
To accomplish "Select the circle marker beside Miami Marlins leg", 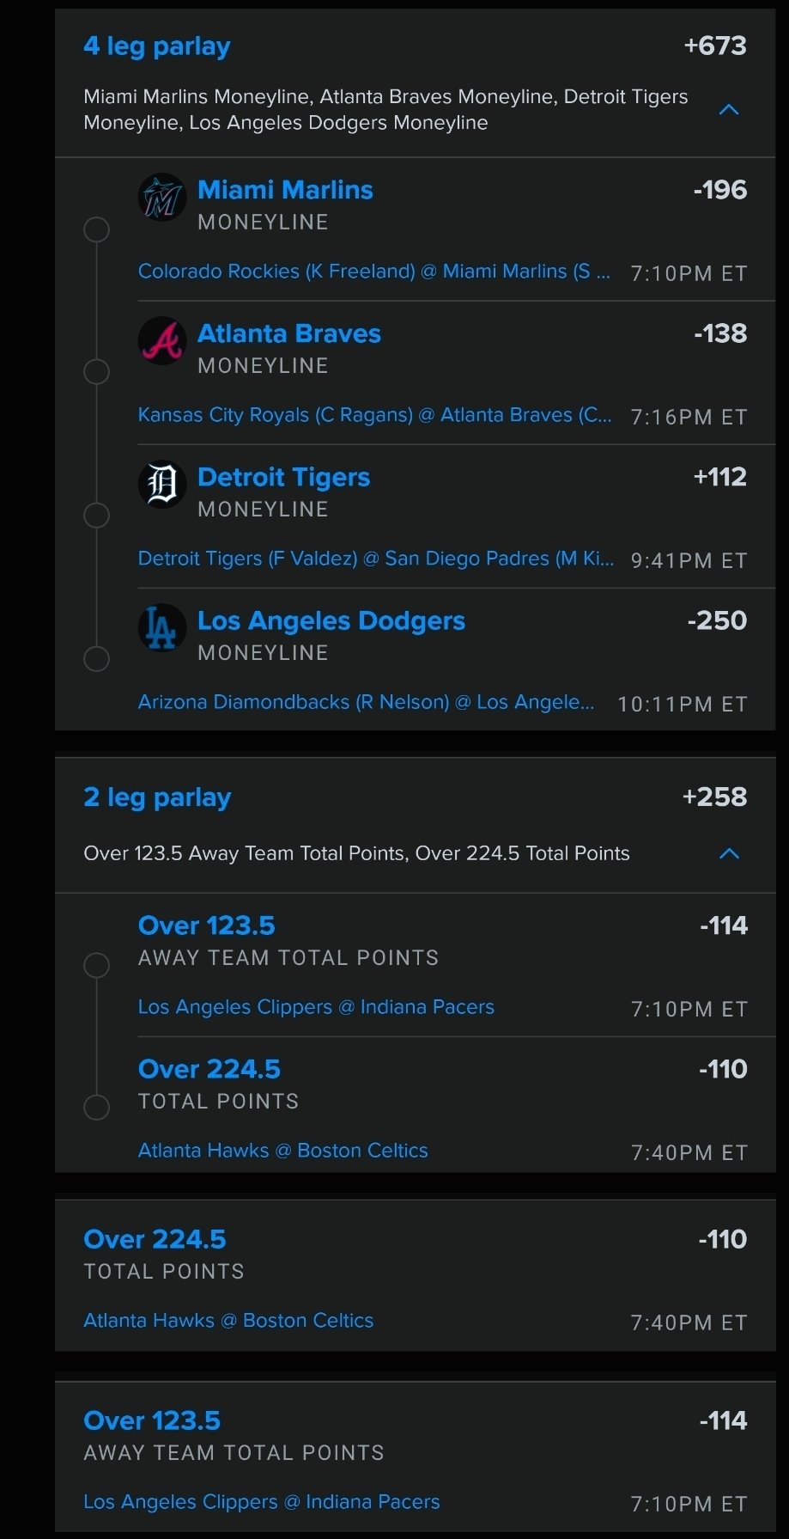I will point(96,229).
